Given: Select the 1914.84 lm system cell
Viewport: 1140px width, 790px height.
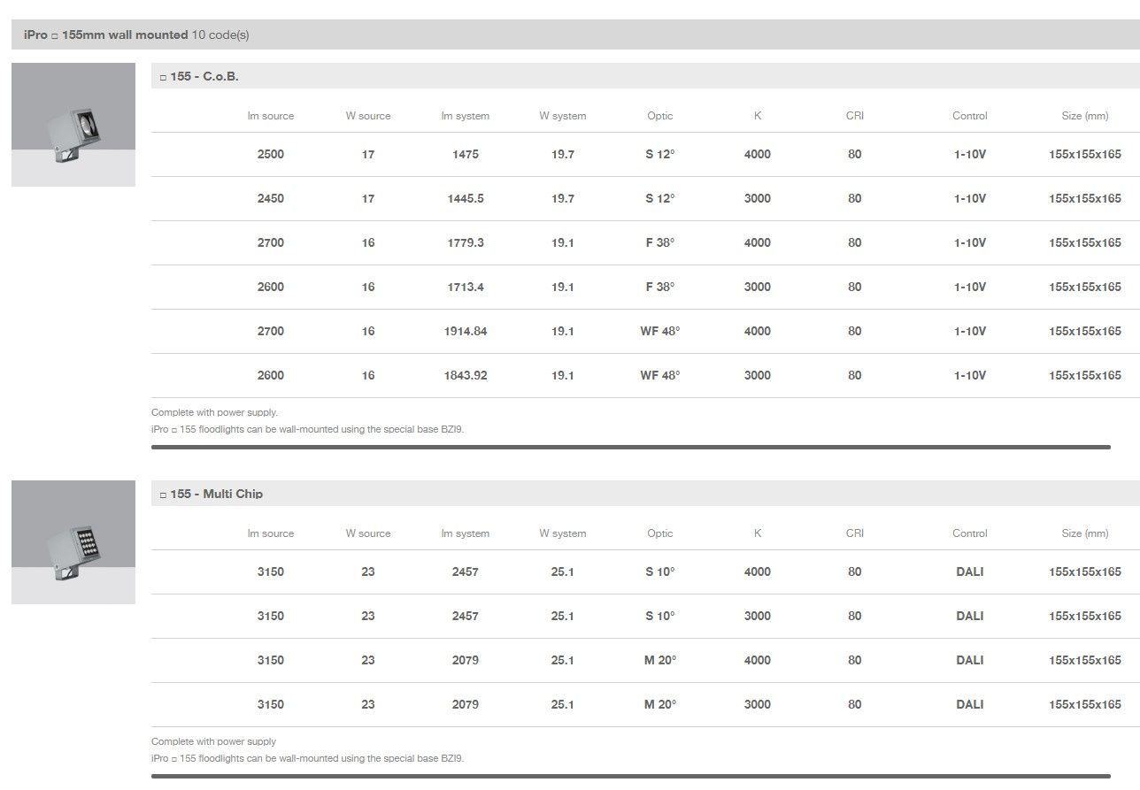Looking at the screenshot, I should click(466, 331).
